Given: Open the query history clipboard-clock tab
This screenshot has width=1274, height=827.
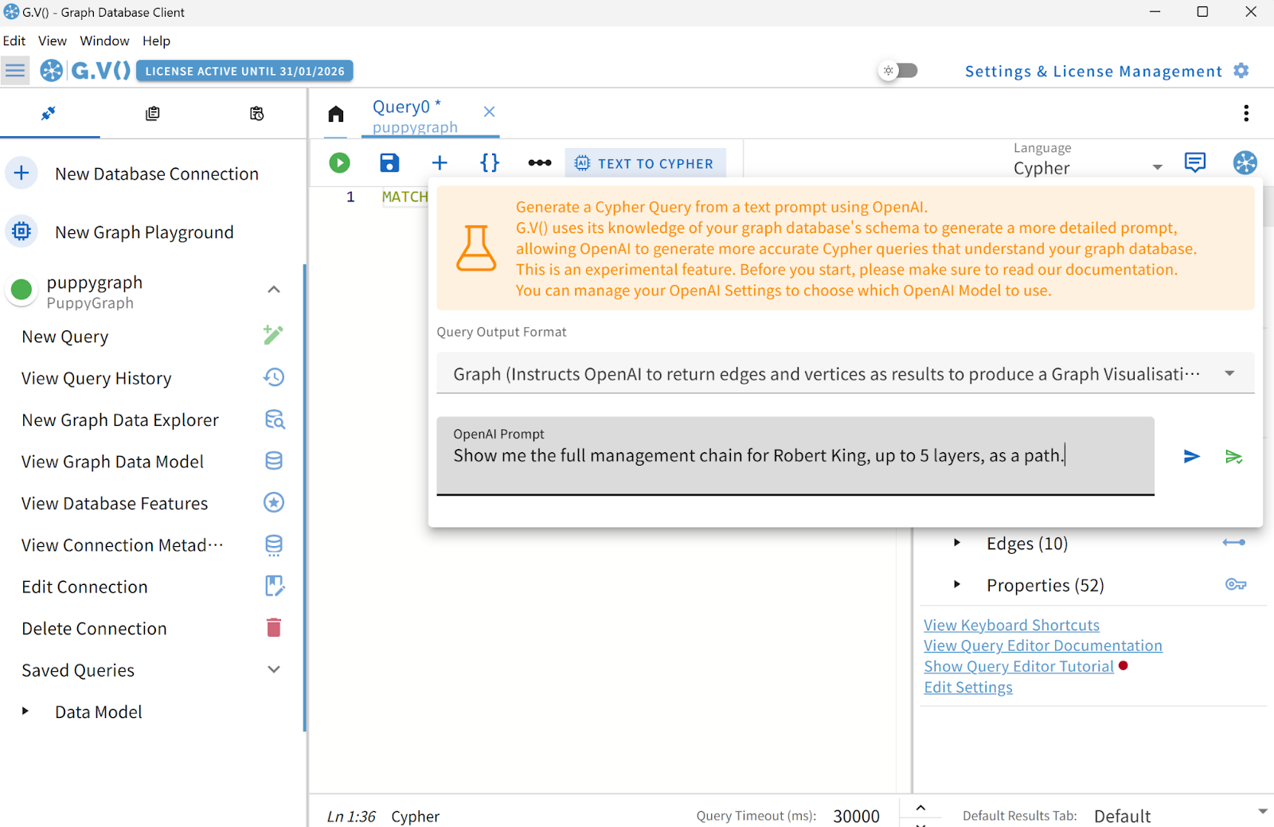Looking at the screenshot, I should coord(256,113).
